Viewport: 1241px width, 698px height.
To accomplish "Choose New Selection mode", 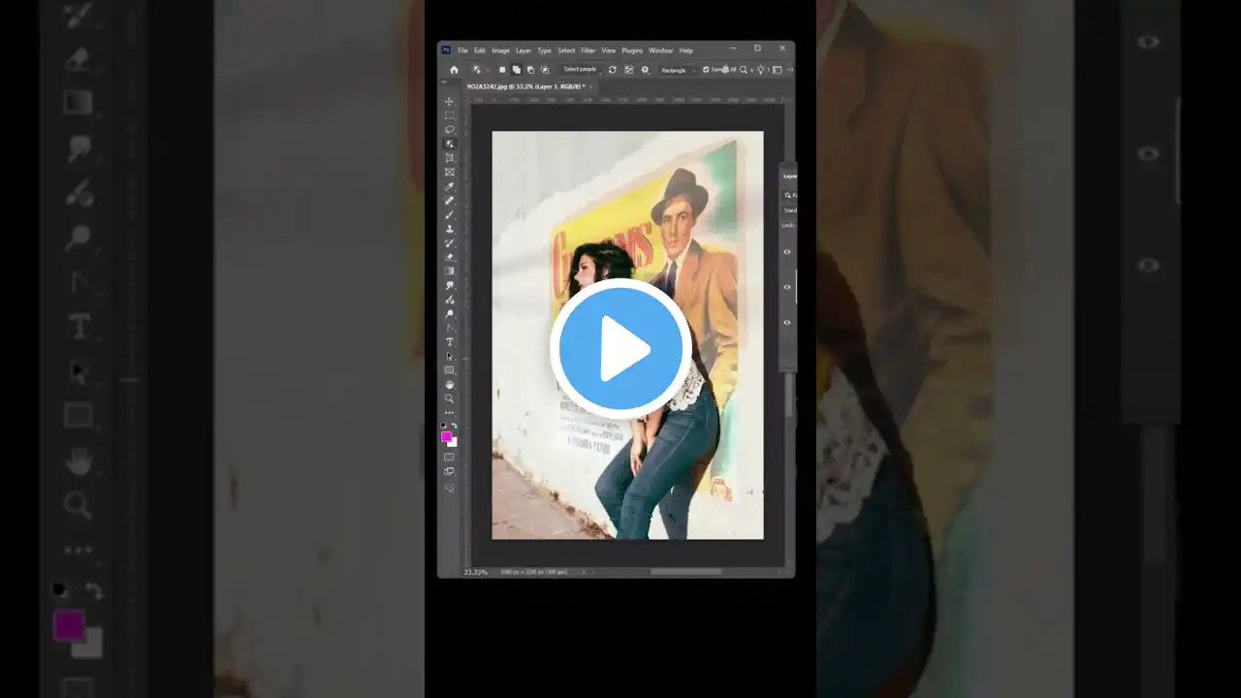I will (502, 70).
